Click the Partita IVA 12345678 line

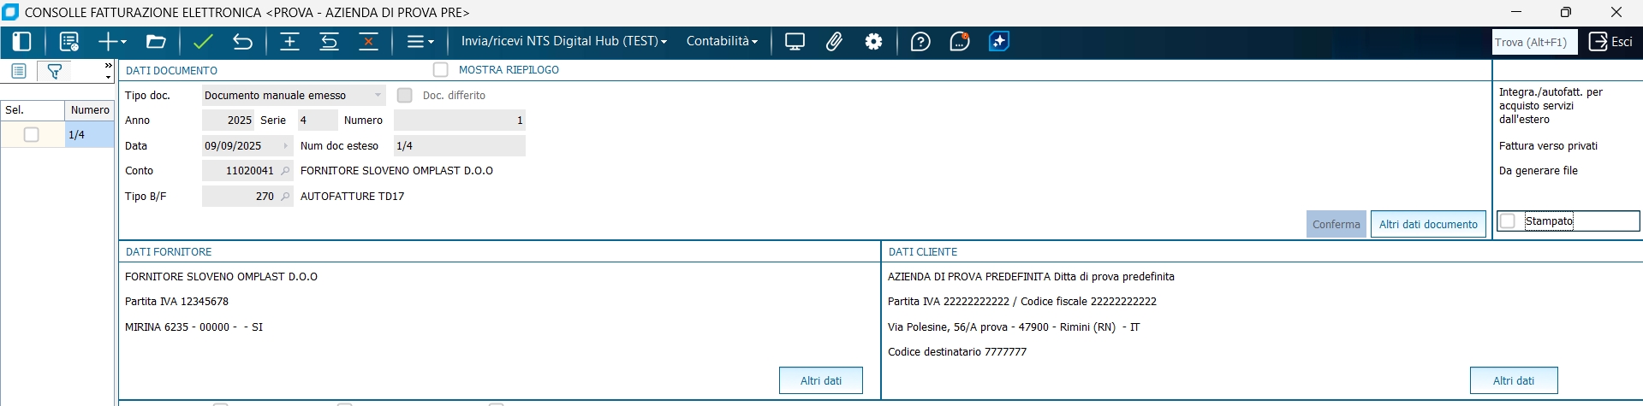176,302
